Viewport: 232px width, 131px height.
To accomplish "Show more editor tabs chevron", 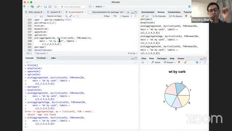I will coord(128,12).
